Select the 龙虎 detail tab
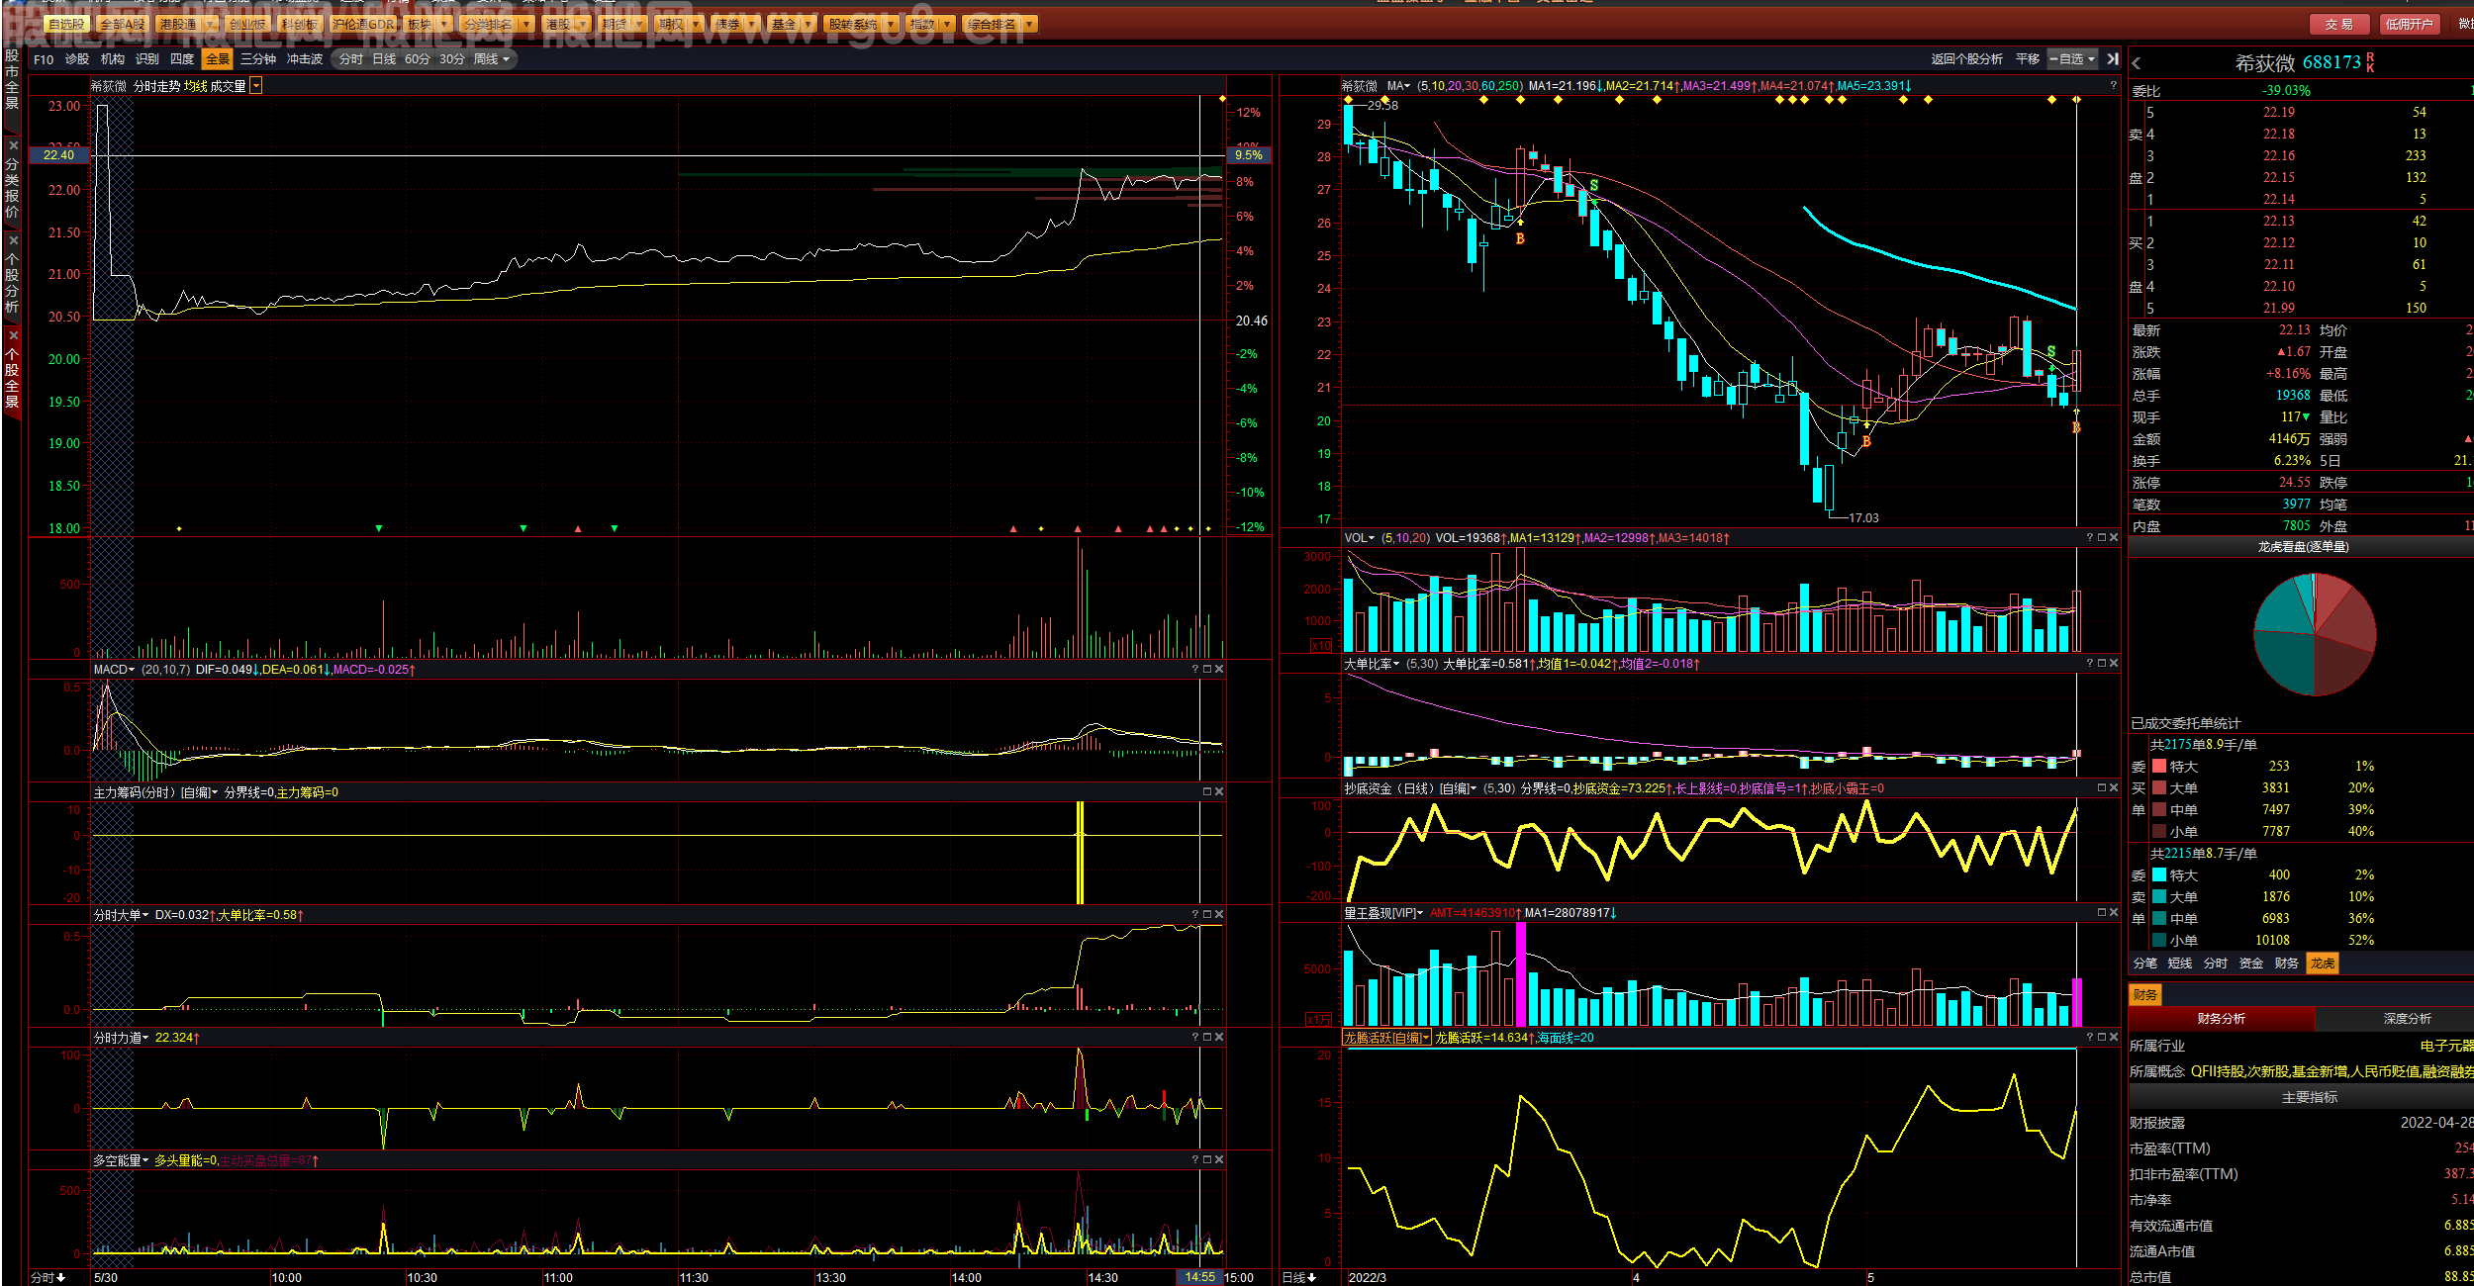 2323,964
